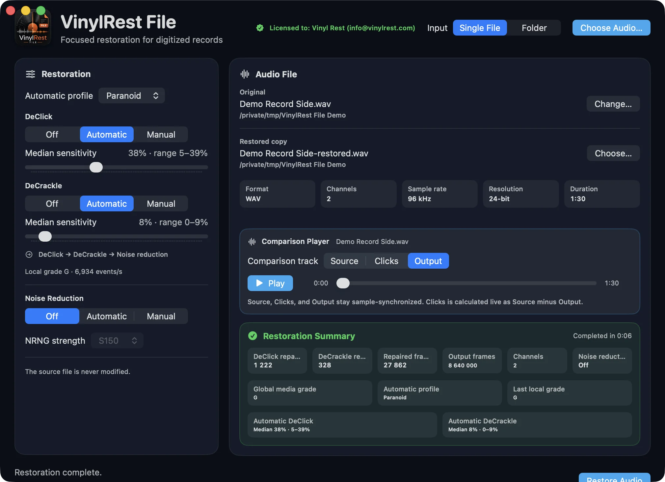
Task: Click the DeClick repairs 1 222 summary card
Action: coord(277,361)
